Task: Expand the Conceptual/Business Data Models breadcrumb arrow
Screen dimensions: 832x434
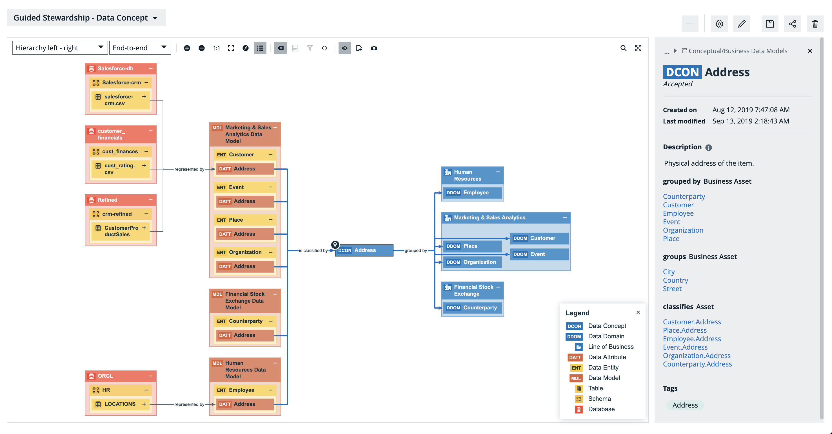Action: 675,51
